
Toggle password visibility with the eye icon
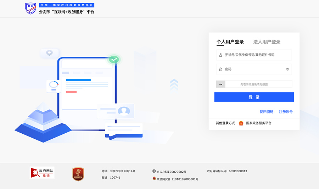[287, 70]
